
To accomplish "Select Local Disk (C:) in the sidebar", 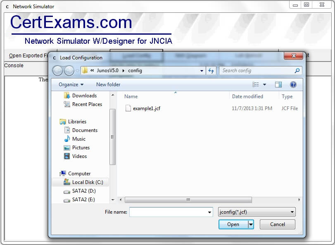I will [88, 182].
